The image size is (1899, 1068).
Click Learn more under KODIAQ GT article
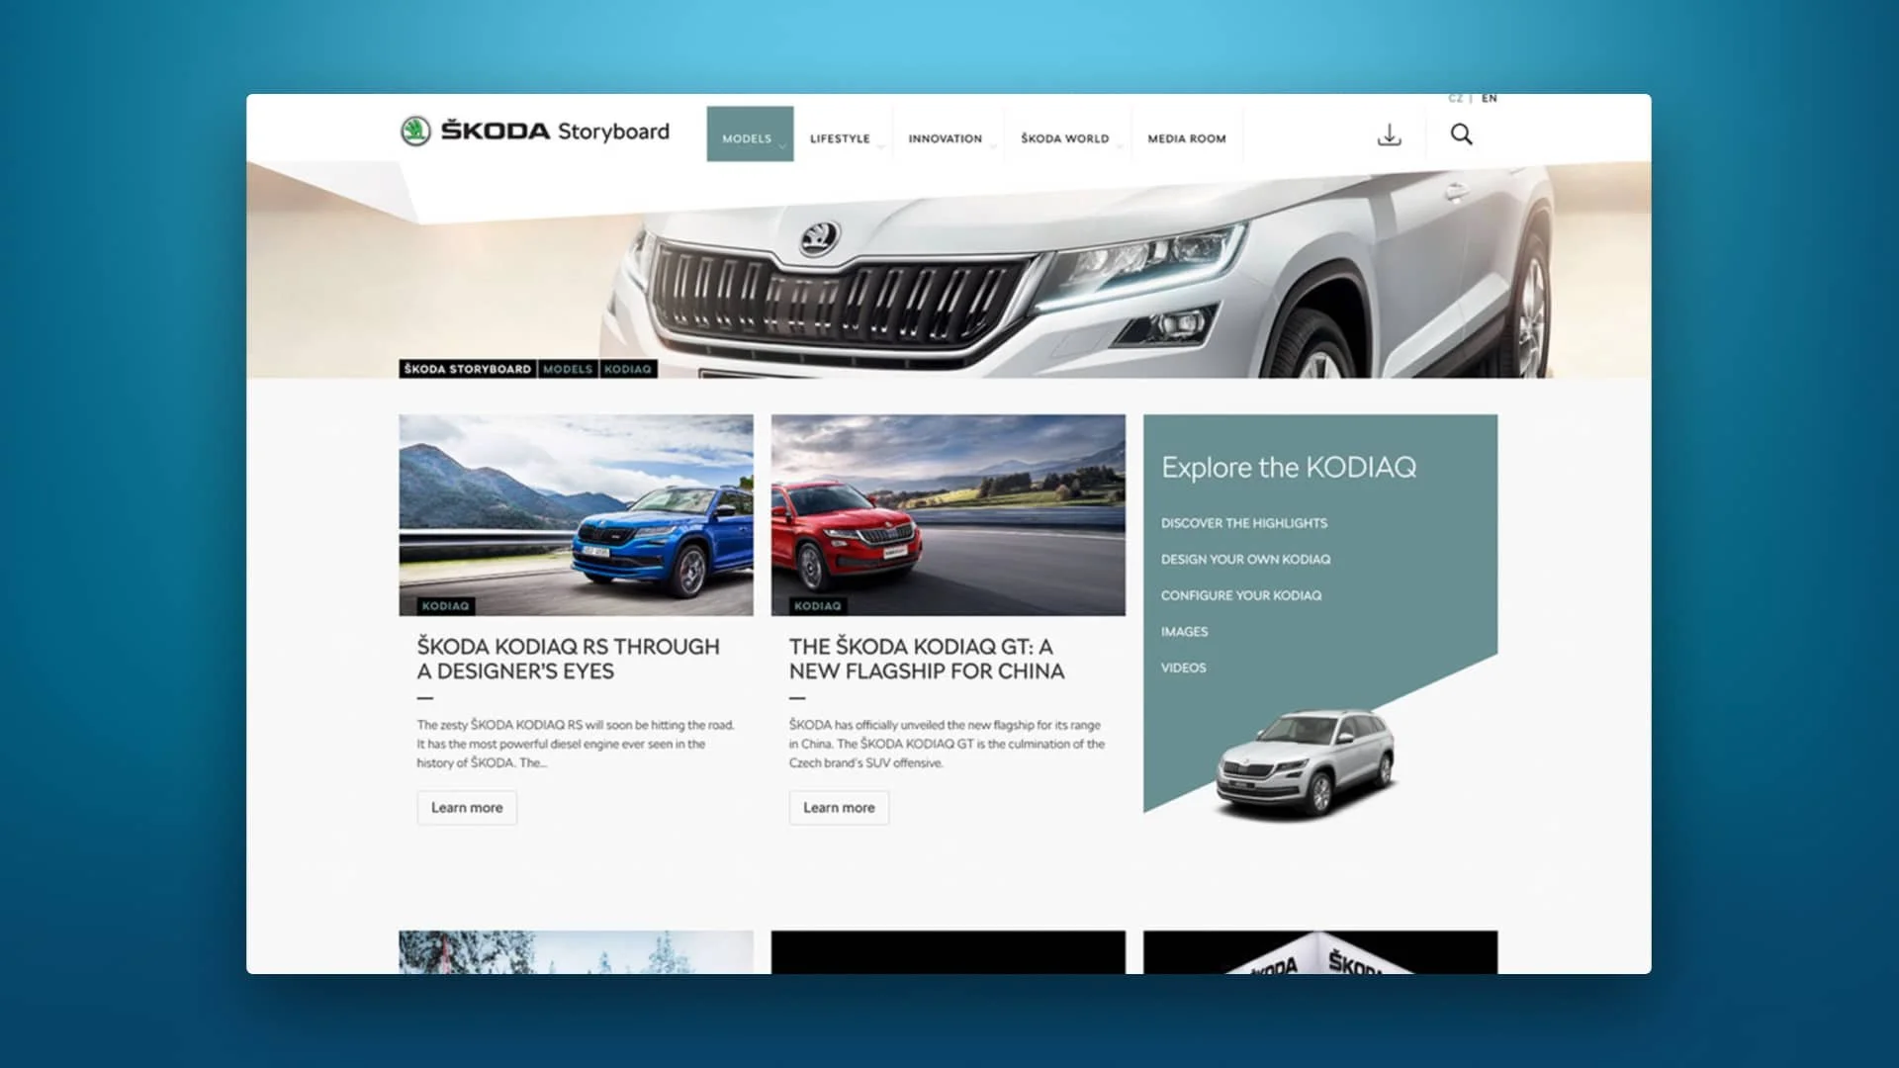click(x=839, y=808)
